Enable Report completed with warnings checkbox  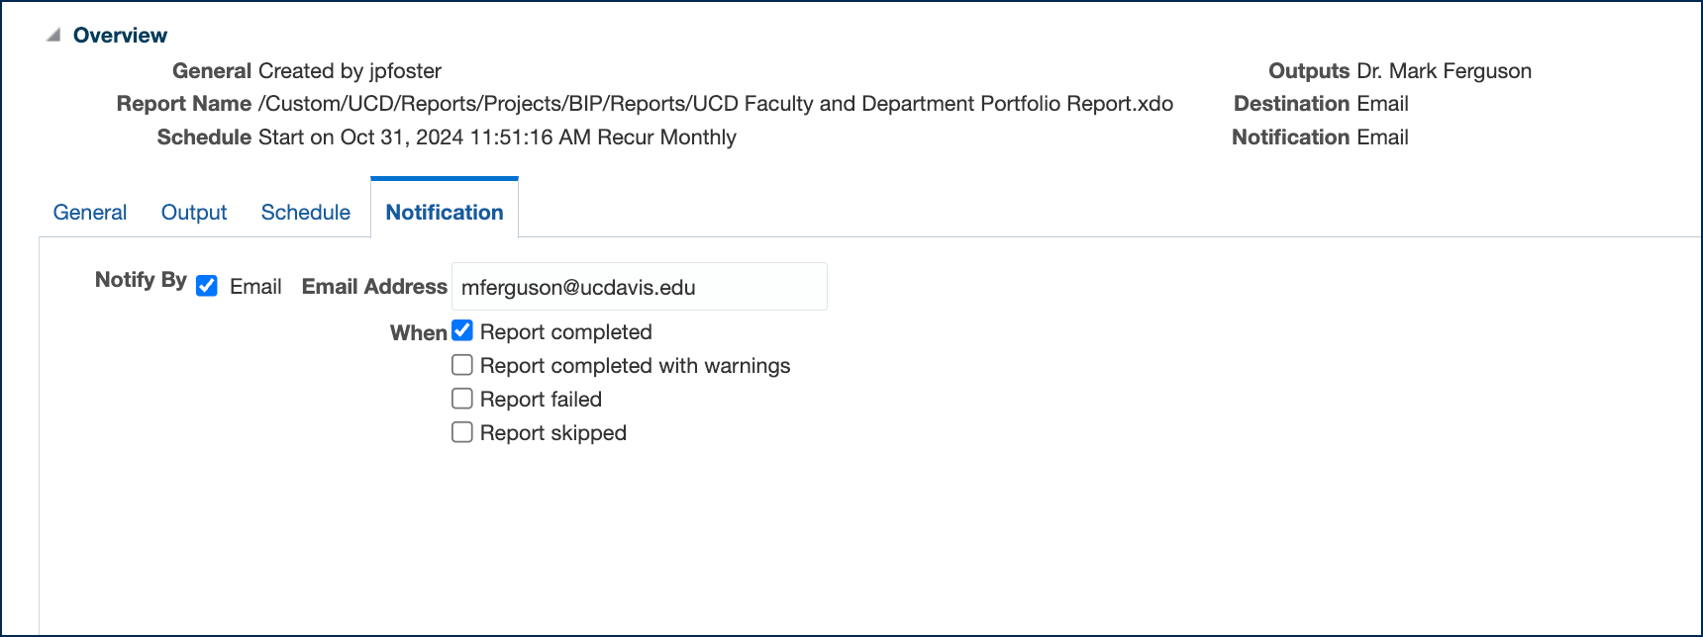coord(462,365)
